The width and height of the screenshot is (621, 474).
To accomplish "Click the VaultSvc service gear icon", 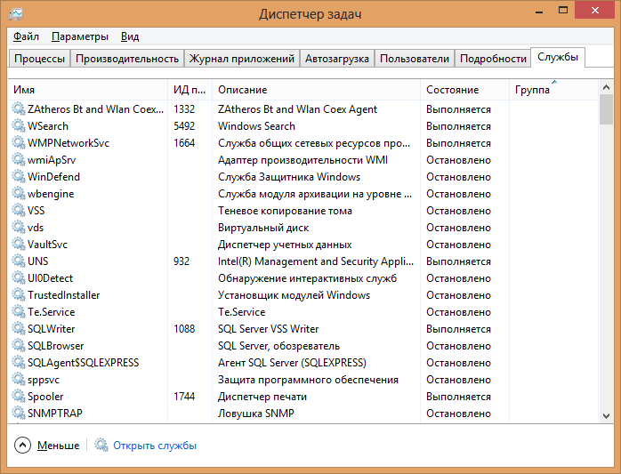I will click(18, 245).
